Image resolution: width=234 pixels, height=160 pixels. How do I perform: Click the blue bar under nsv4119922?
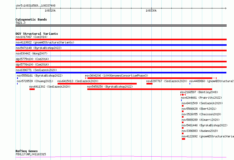pos(121,45)
